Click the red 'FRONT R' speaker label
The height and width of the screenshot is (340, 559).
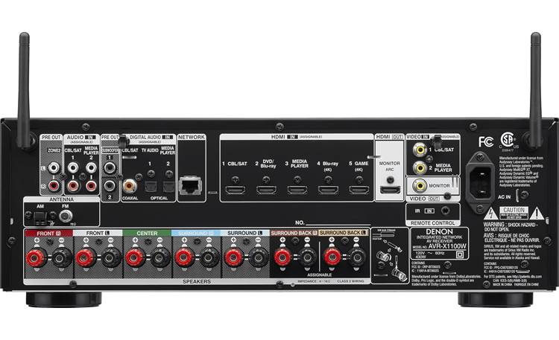coord(48,234)
